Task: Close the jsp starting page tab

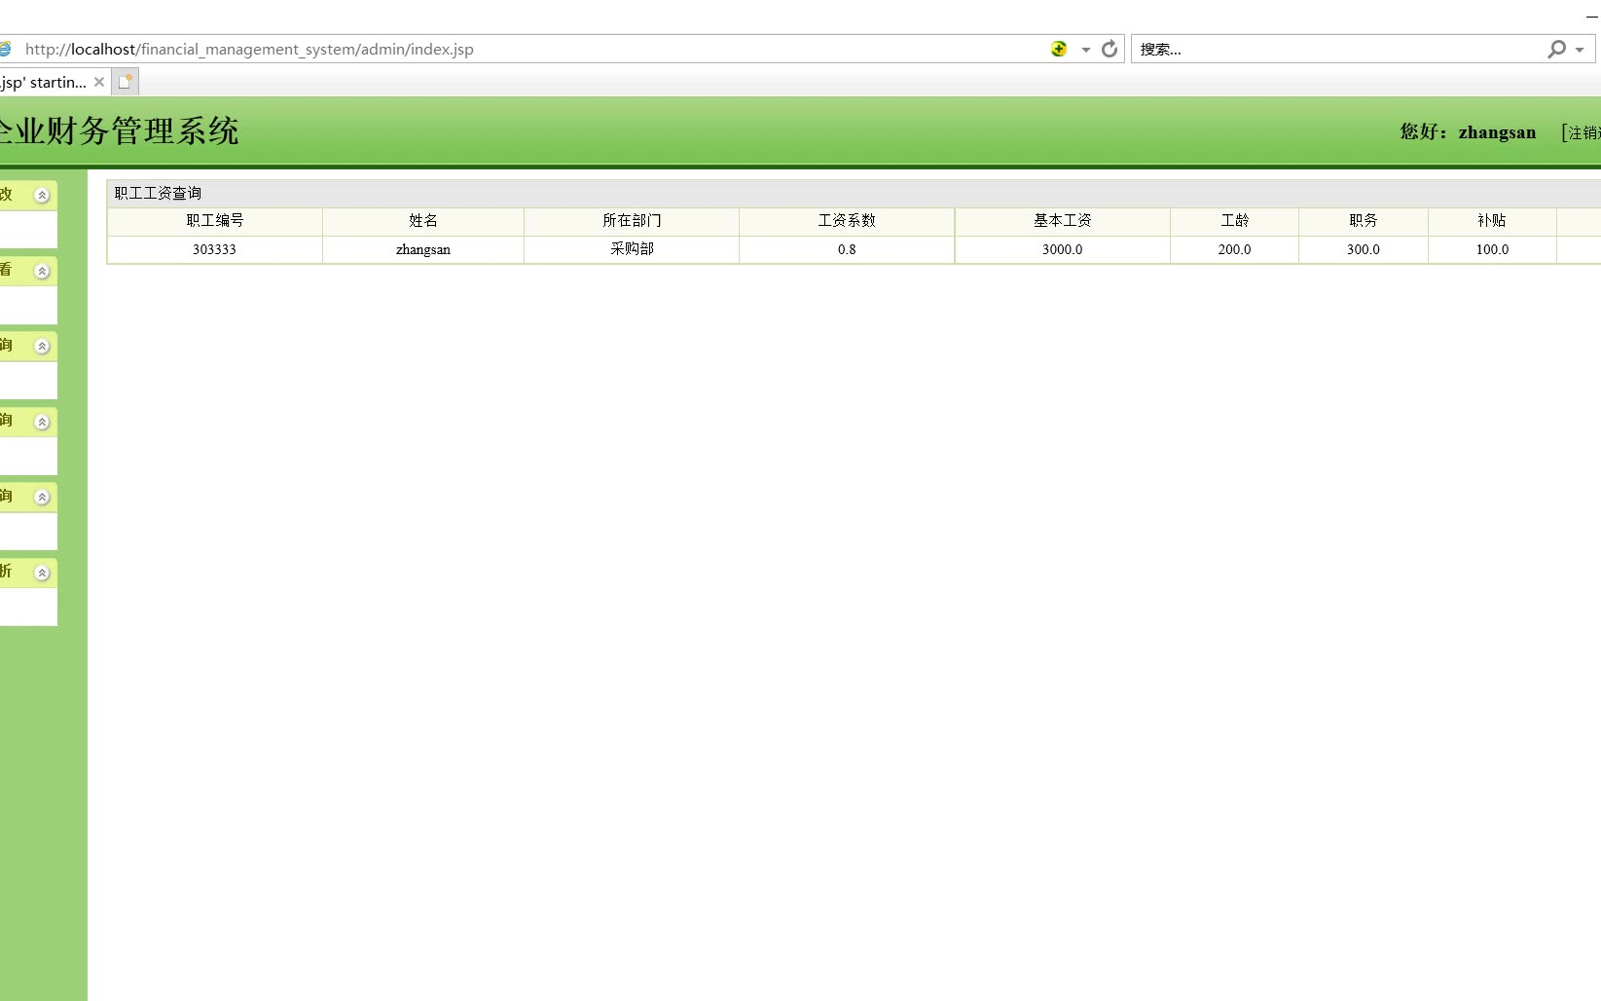Action: pyautogui.click(x=99, y=82)
